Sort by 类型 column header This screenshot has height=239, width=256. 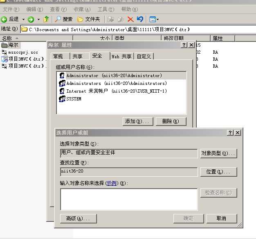click(137, 38)
